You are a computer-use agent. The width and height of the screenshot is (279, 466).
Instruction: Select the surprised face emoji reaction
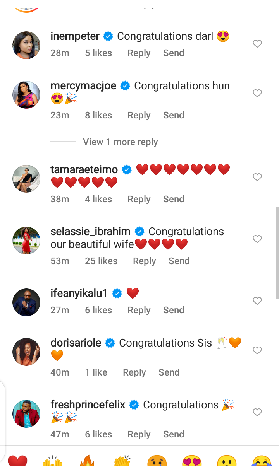click(227, 461)
